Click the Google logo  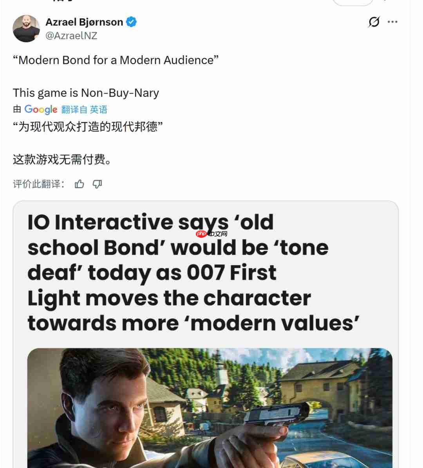point(41,110)
